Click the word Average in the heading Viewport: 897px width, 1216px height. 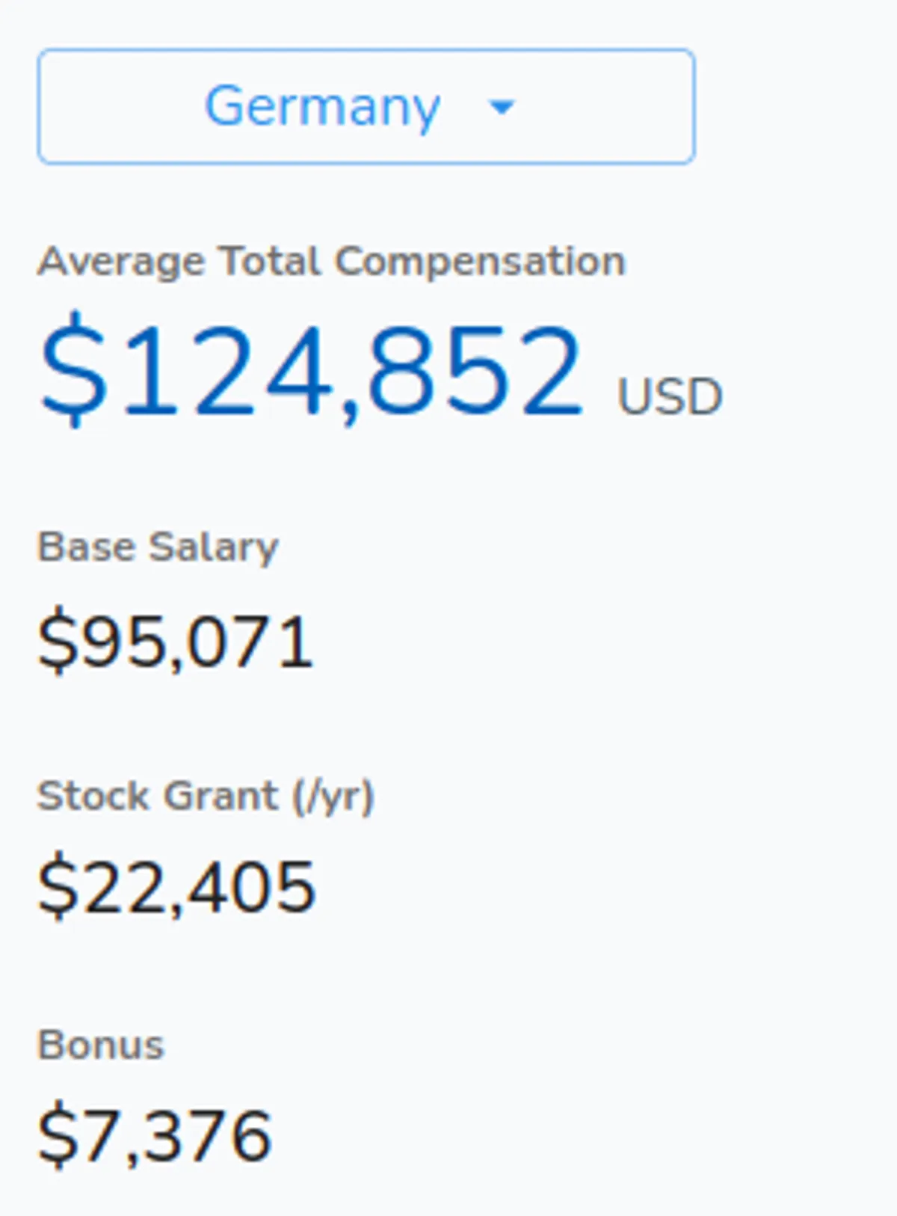121,262
